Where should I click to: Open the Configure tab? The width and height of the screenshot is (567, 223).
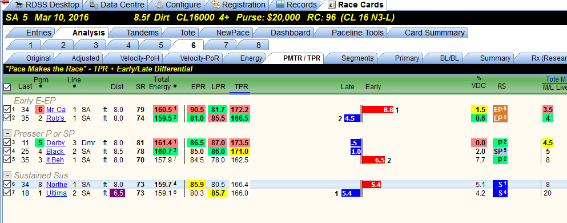click(178, 5)
